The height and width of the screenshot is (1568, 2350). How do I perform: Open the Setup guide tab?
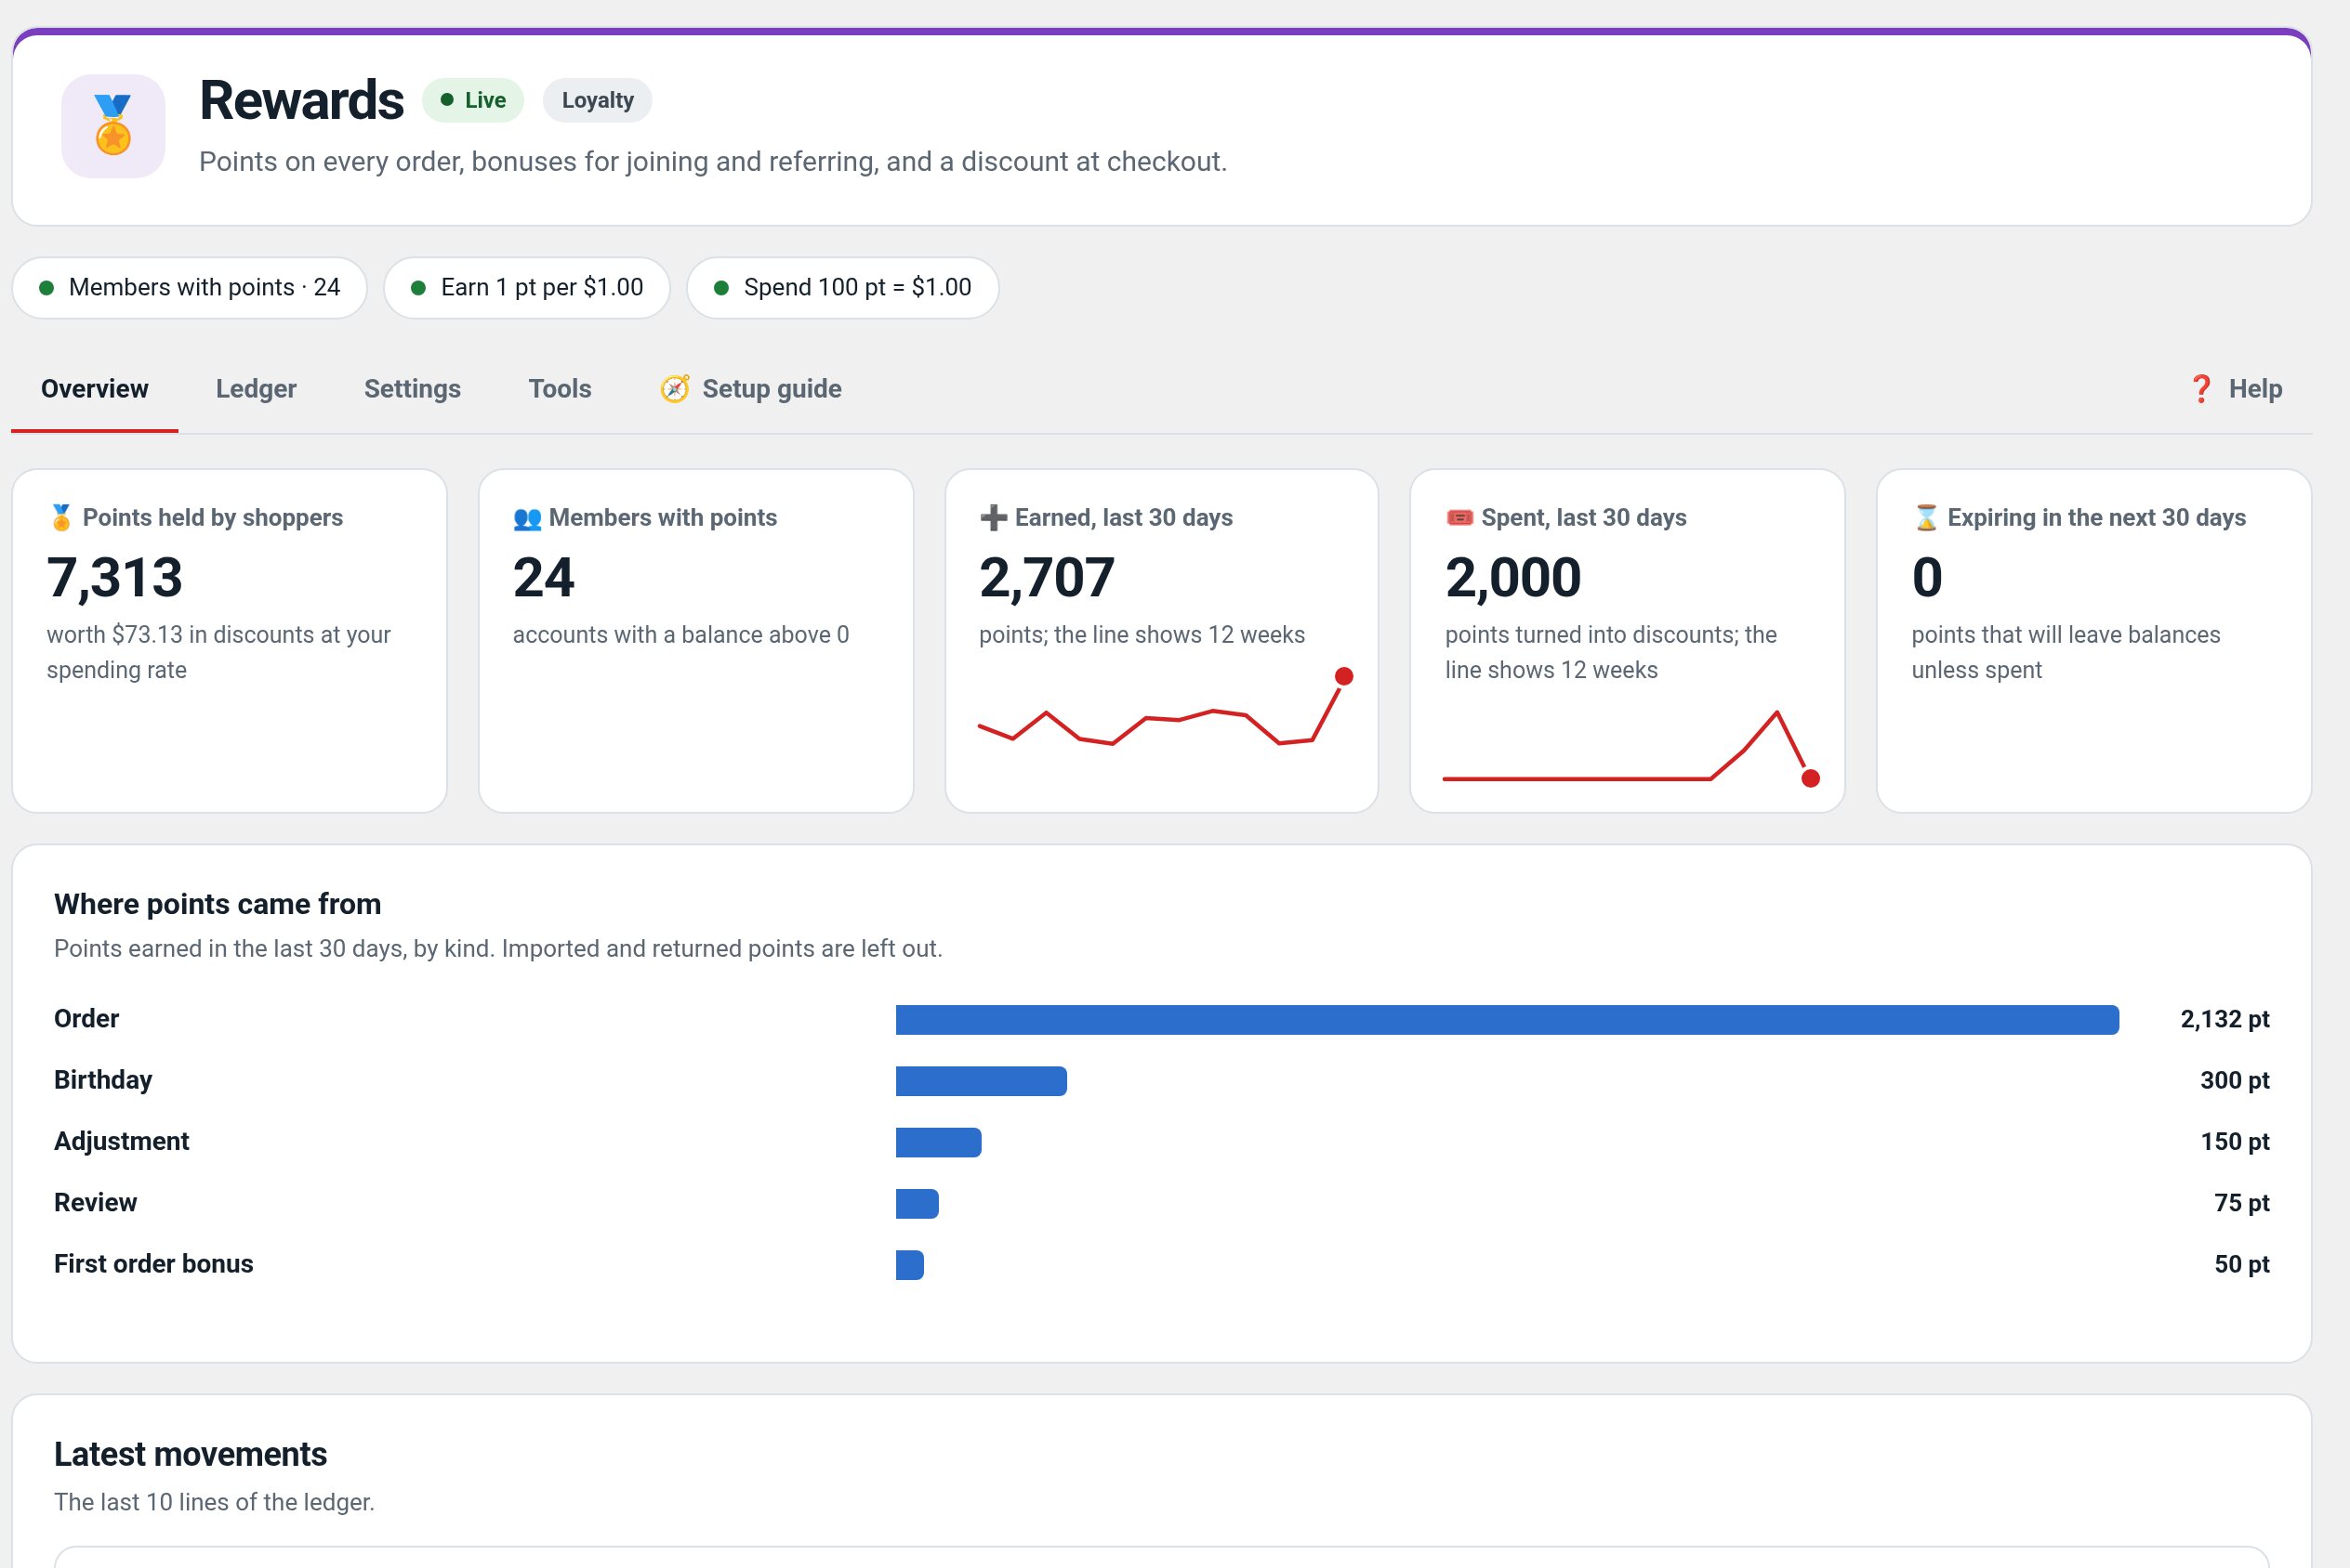point(751,389)
